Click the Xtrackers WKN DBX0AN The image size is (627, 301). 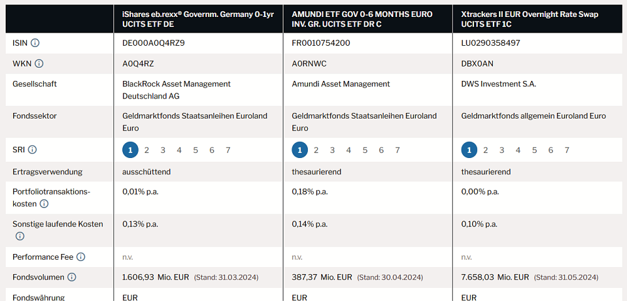[477, 63]
